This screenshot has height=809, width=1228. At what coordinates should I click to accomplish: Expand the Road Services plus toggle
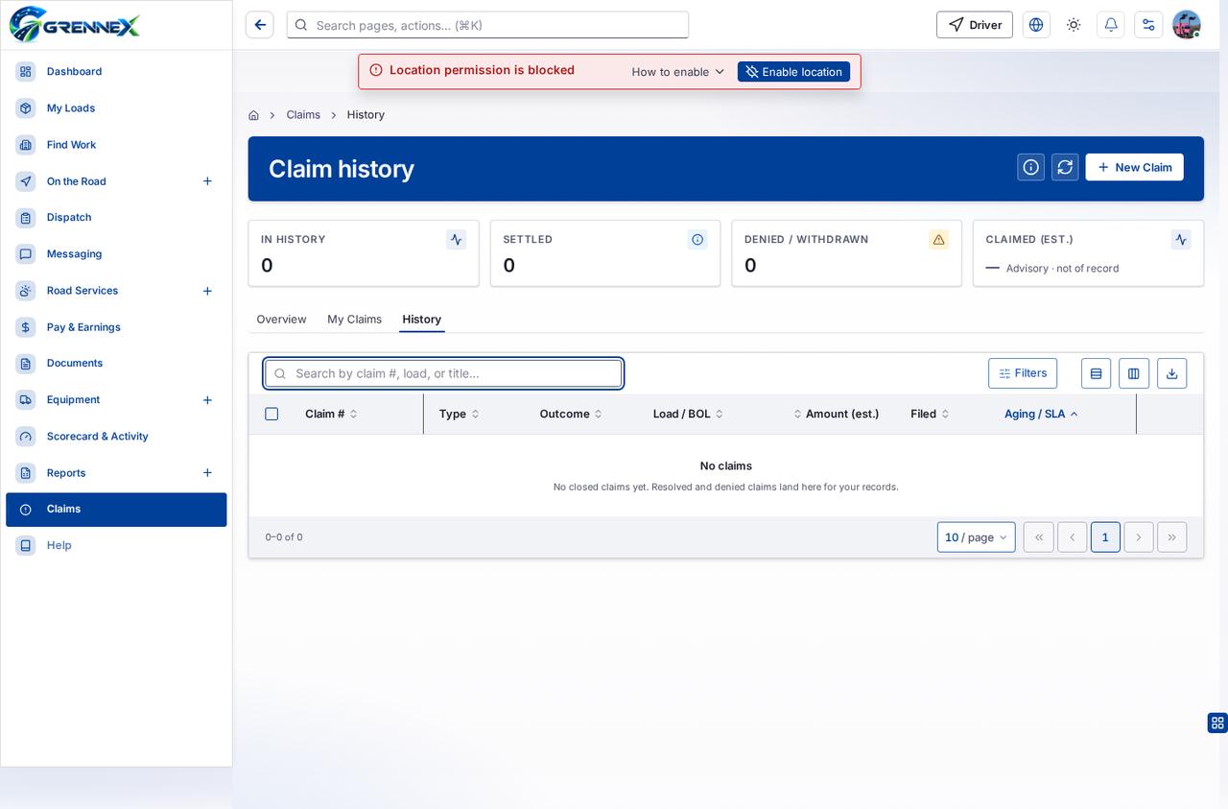(x=207, y=291)
